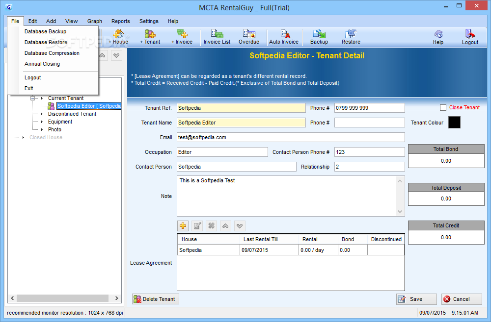Click the + House toolbar icon

(x=118, y=37)
